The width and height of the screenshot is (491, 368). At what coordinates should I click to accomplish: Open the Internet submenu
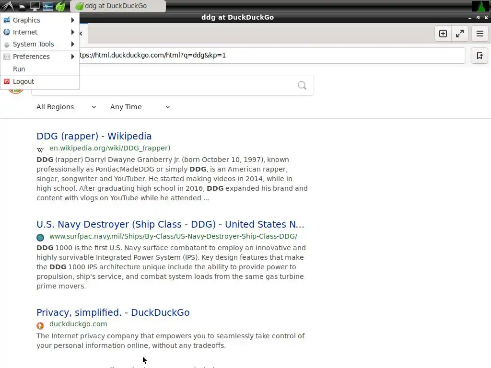click(39, 32)
